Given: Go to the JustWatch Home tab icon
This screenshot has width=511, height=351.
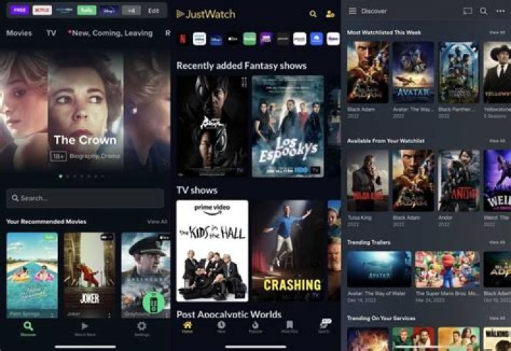Looking at the screenshot, I should (187, 325).
